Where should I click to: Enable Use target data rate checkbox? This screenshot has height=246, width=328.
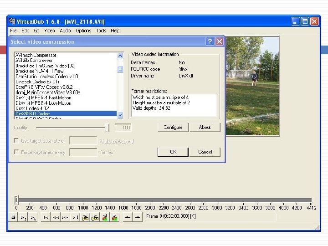tap(16, 141)
